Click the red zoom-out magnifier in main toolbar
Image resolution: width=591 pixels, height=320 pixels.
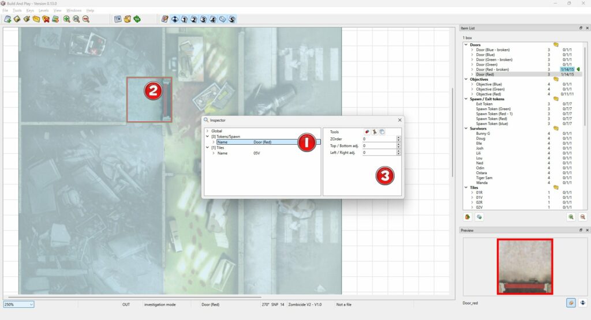pos(86,19)
